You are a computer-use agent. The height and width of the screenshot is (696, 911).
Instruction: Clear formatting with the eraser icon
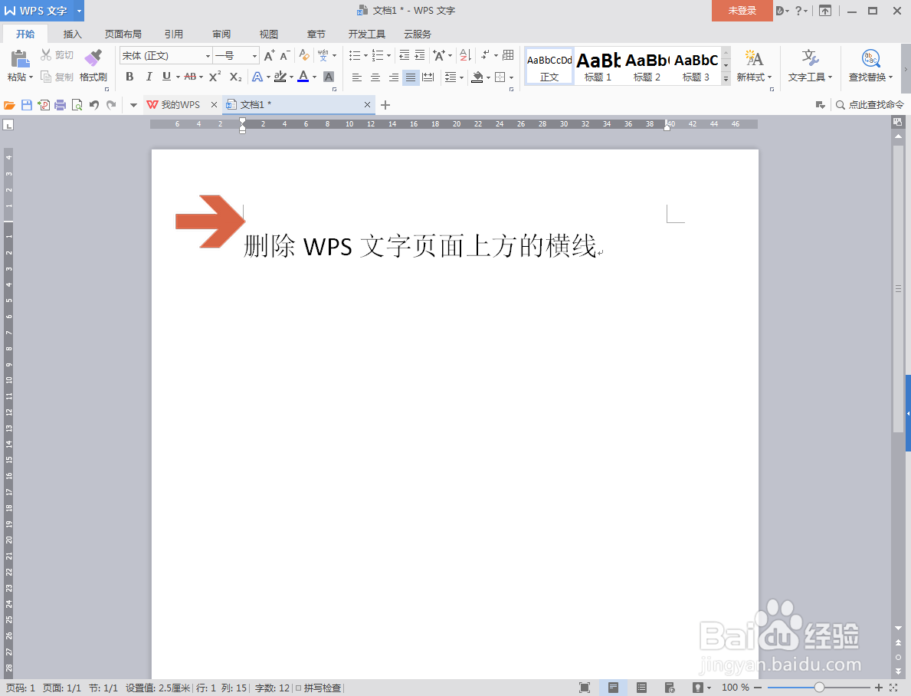[x=304, y=55]
